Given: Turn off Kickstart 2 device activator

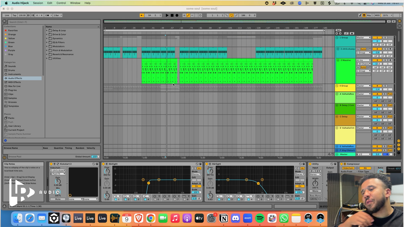Looking at the screenshot, I should [51, 164].
